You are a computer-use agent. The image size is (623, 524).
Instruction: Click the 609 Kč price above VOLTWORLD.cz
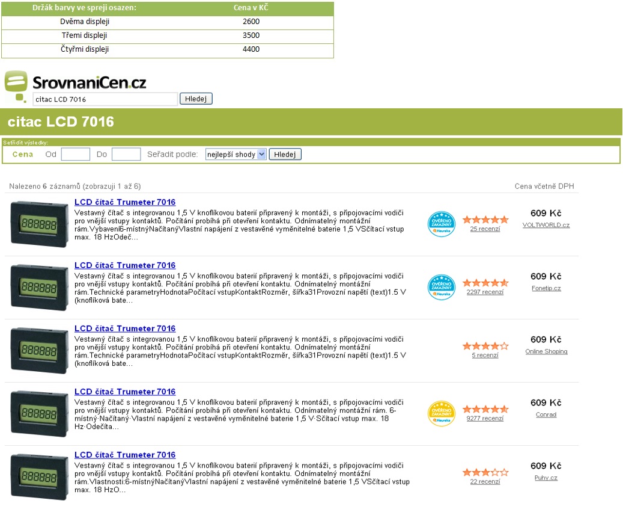pos(546,213)
